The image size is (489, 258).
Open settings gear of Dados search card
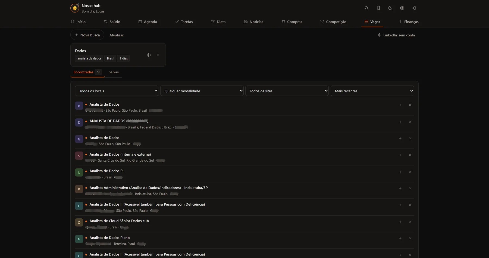click(149, 55)
